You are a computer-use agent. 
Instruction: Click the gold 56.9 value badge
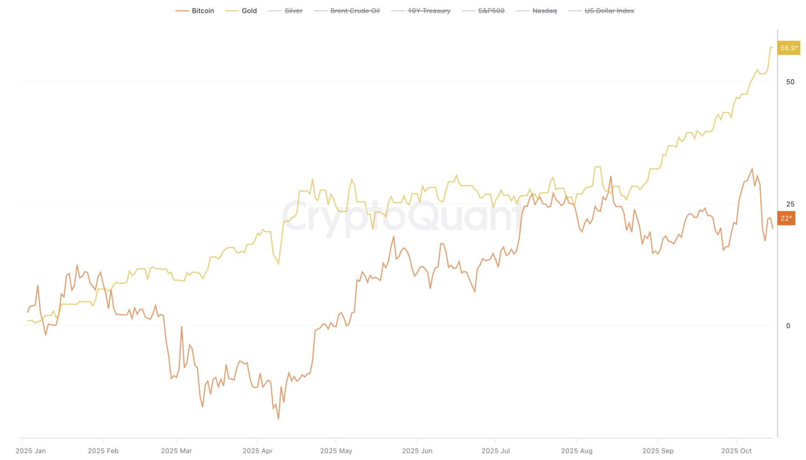[x=789, y=48]
